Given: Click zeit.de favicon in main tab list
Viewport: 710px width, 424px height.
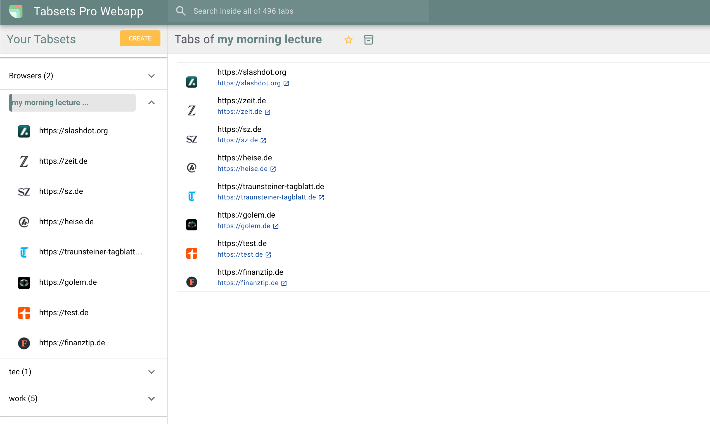Looking at the screenshot, I should tap(192, 110).
